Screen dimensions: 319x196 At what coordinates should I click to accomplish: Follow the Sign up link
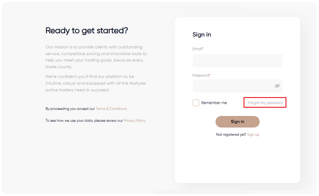[253, 135]
